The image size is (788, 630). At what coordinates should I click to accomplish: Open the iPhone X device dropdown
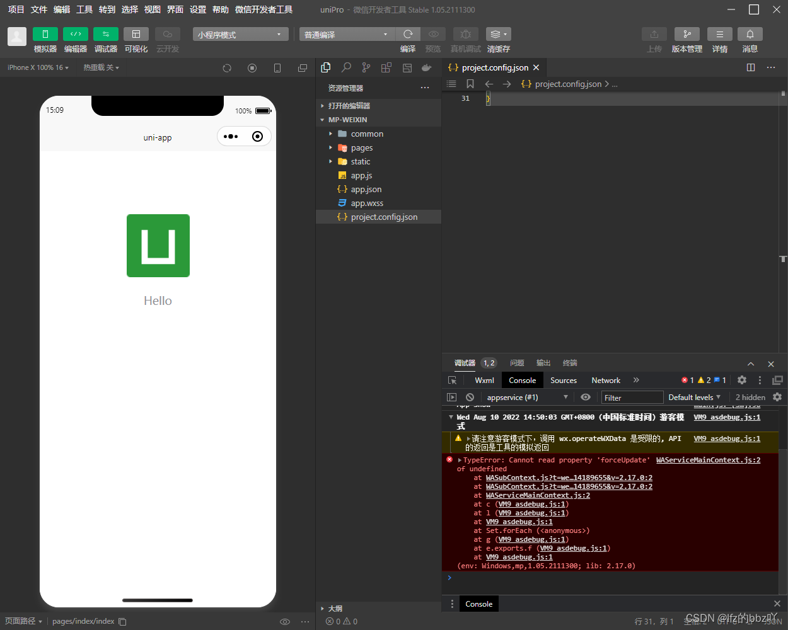tap(38, 67)
